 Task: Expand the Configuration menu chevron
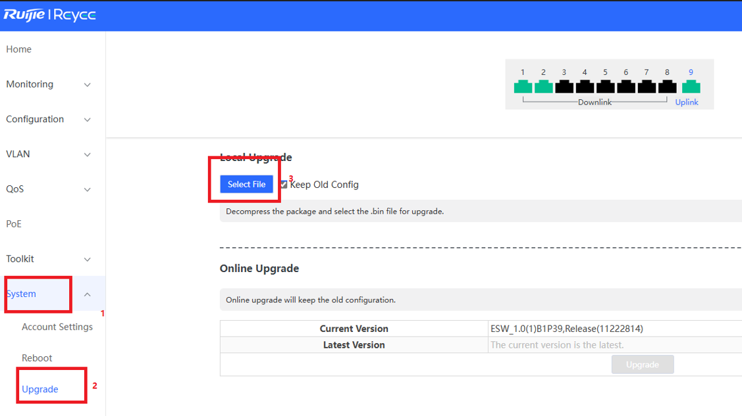click(x=88, y=120)
